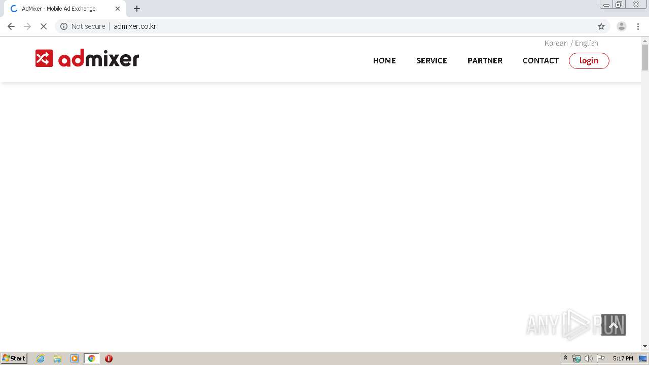Open Chrome profile avatar menu

point(622,26)
